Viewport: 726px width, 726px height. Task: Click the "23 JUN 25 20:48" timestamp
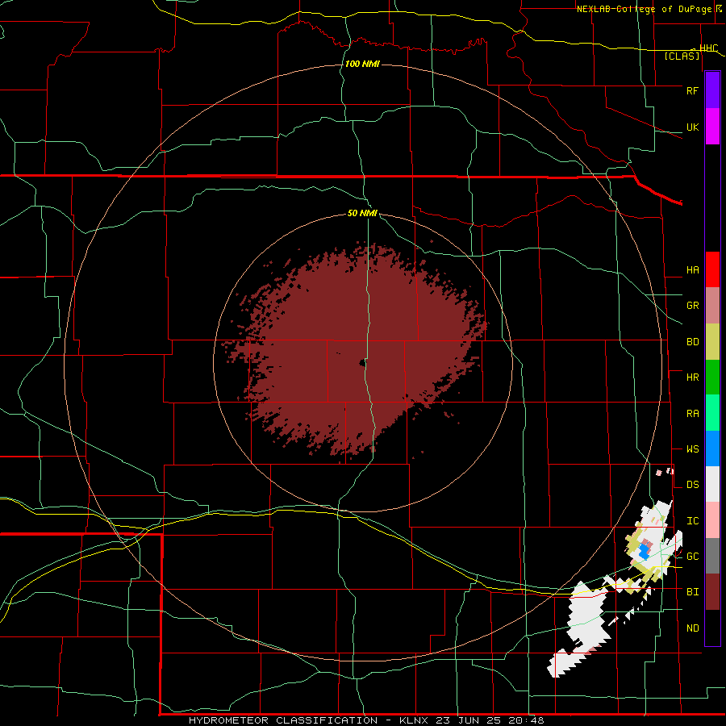[490, 720]
